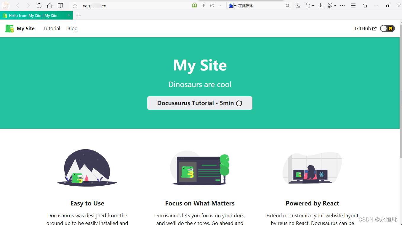
Task: Open the bookmarks book icon
Action: point(60,6)
